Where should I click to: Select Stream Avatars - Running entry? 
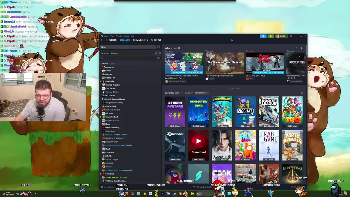116,177
